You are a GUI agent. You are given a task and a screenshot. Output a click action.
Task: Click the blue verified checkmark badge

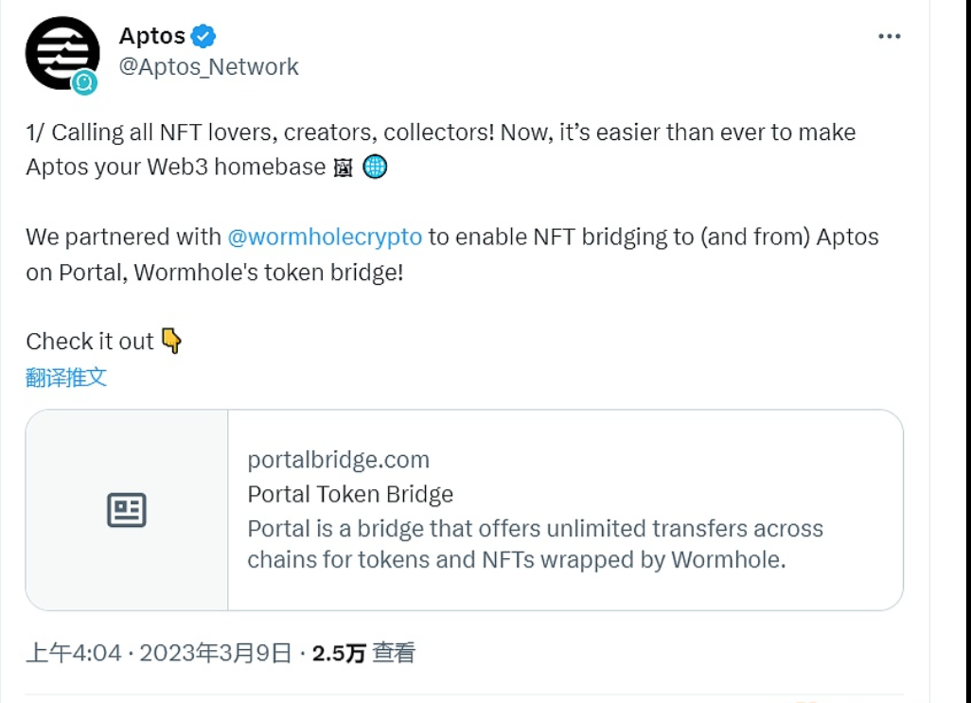click(x=203, y=37)
